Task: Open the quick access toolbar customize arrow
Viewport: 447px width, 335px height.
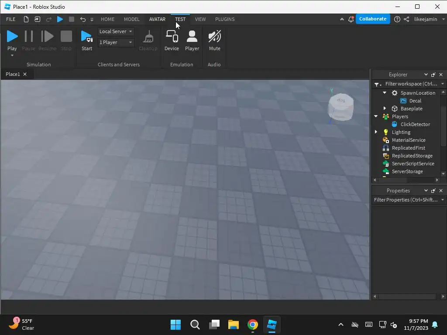Action: coord(92,20)
